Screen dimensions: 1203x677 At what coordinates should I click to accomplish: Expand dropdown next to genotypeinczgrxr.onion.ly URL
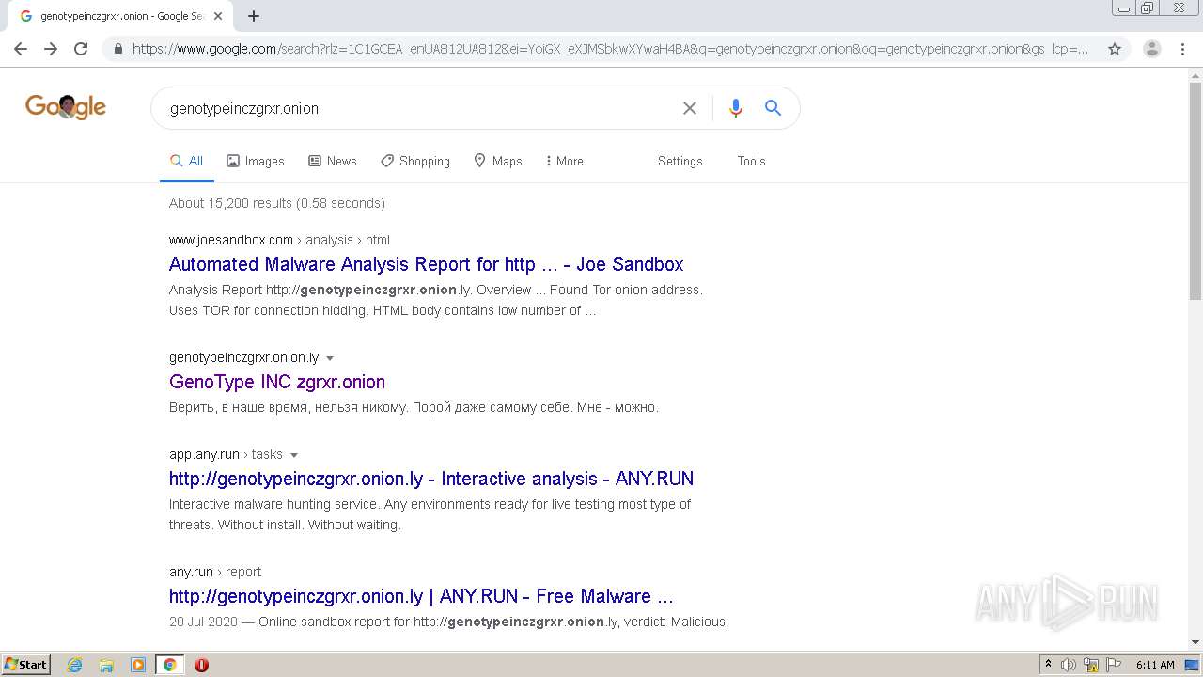tap(330, 358)
